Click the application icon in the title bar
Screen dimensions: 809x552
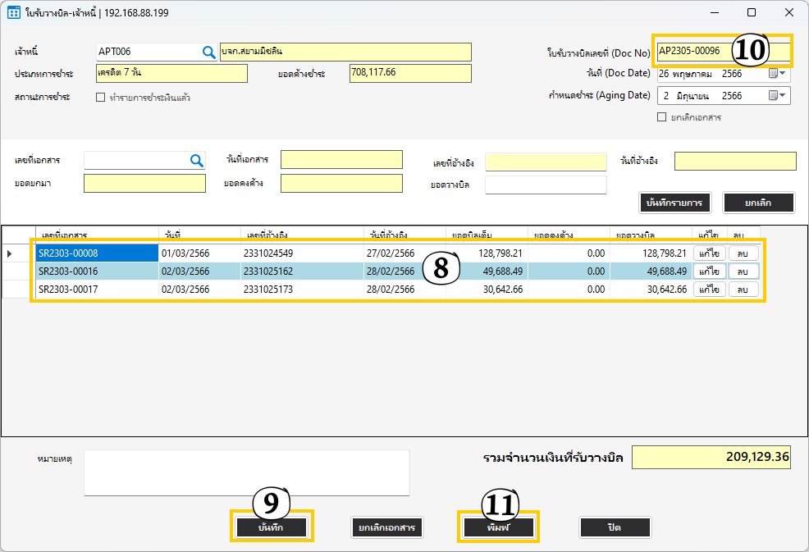tap(13, 12)
